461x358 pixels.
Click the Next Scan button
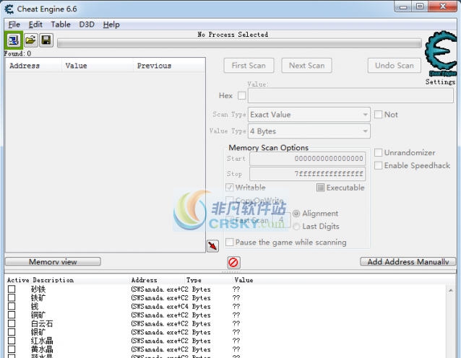point(306,66)
